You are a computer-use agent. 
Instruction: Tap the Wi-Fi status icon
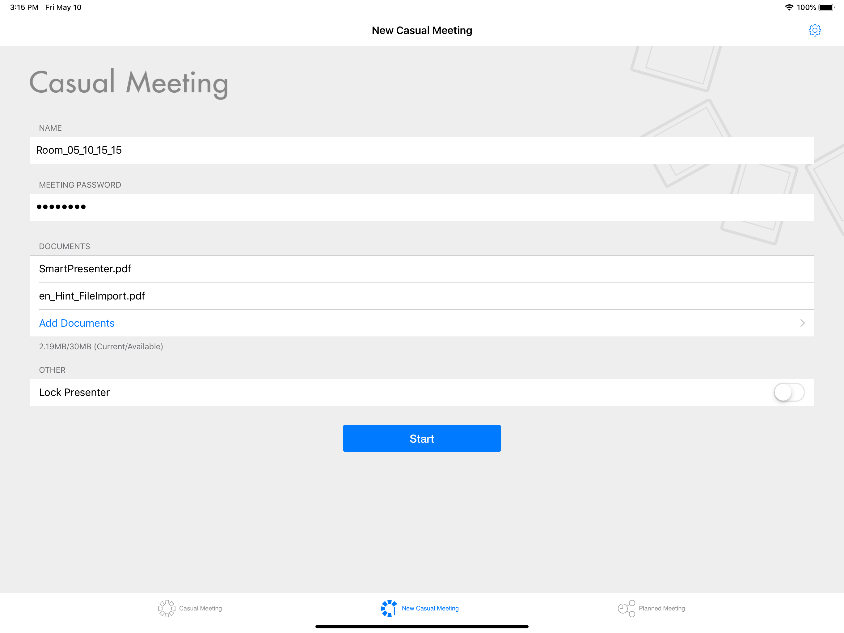point(789,7)
